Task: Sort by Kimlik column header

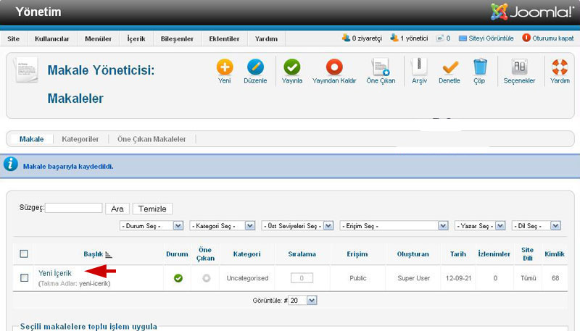Action: click(x=555, y=254)
